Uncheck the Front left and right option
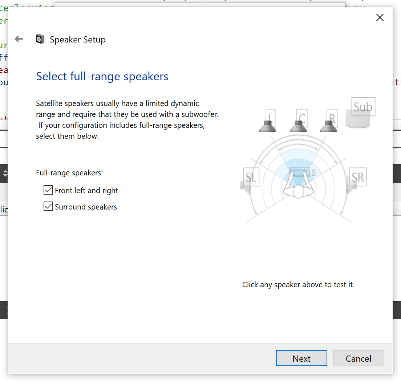 (x=48, y=190)
